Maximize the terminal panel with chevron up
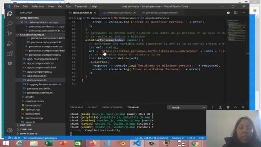 [236, 107]
